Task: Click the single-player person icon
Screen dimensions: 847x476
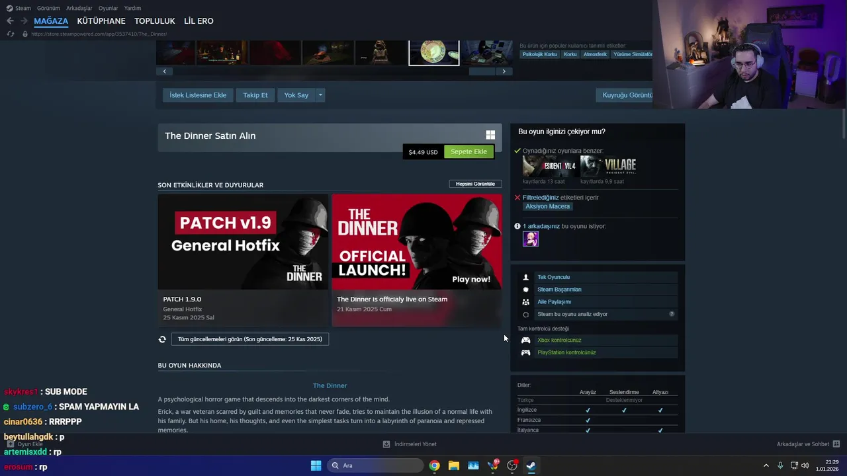Action: 526,277
